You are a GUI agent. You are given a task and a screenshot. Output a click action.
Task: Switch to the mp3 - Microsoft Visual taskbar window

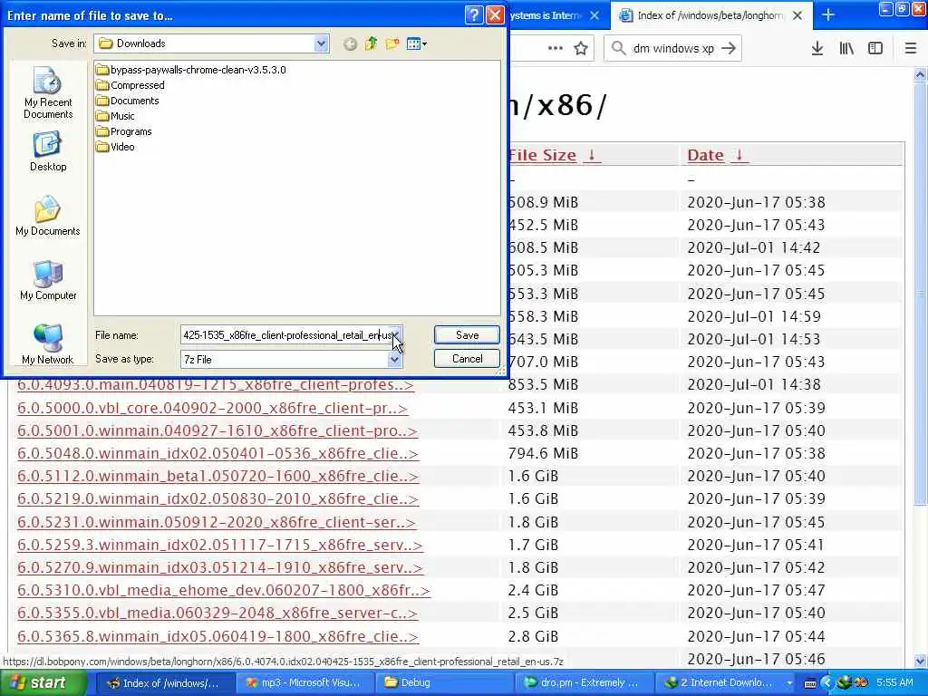tap(305, 683)
